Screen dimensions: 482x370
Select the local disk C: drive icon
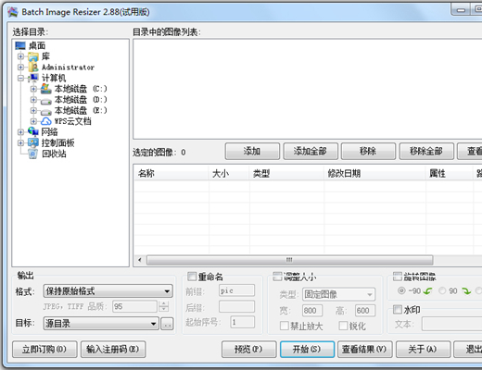(46, 89)
